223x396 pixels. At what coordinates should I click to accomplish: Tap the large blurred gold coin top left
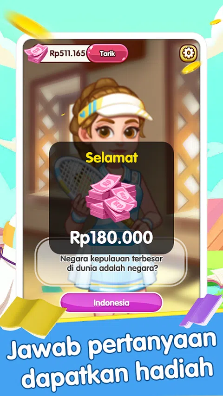[28, 25]
